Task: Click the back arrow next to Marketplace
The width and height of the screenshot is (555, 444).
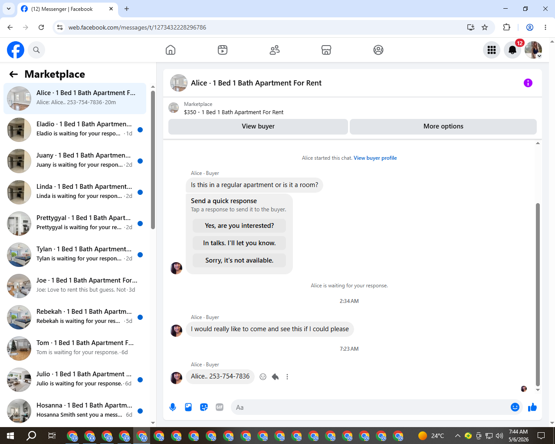Action: 14,74
